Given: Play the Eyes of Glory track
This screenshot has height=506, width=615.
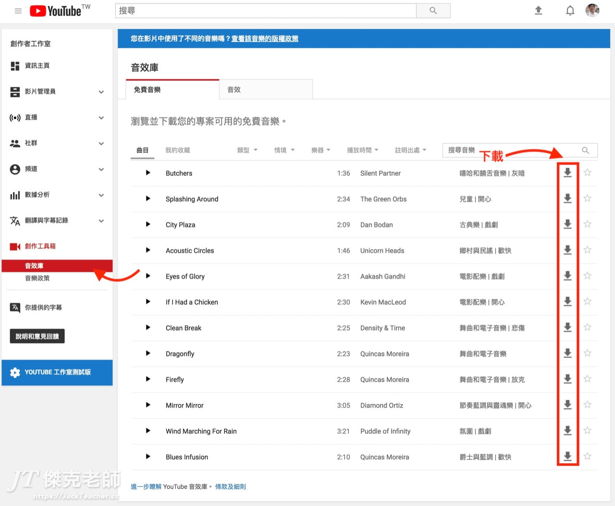Looking at the screenshot, I should click(148, 276).
